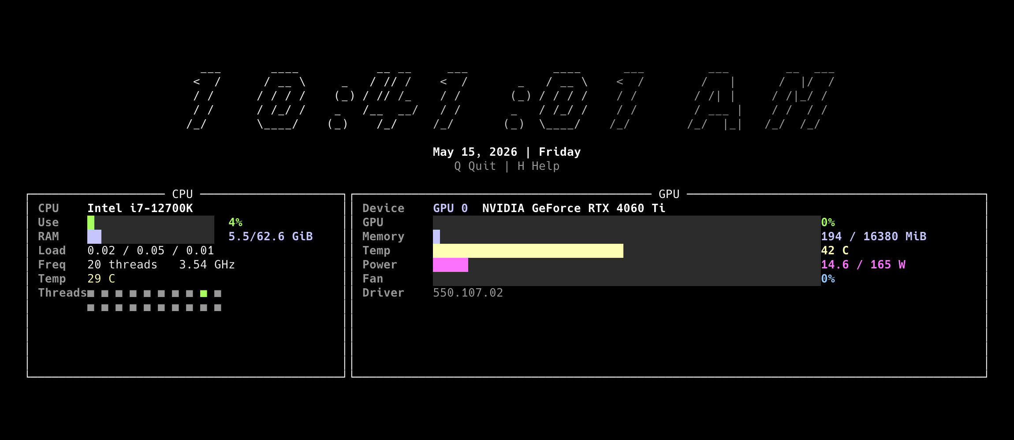Click the CPU panel title in the border

click(183, 194)
